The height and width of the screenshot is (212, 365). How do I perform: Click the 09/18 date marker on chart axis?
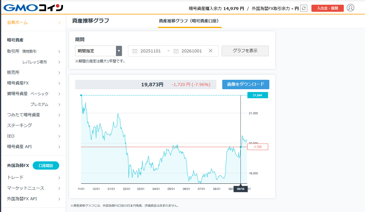click(240, 189)
